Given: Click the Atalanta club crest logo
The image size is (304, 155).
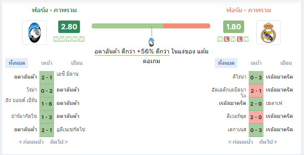Looking at the screenshot, I should click(x=34, y=33).
